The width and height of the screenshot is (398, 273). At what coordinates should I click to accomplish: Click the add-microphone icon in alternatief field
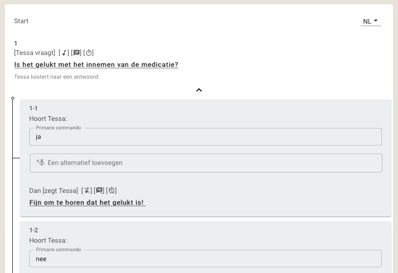pos(40,163)
